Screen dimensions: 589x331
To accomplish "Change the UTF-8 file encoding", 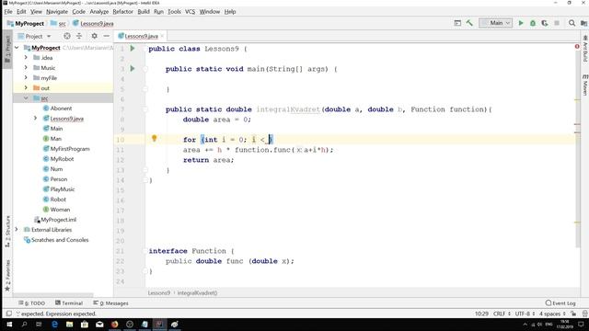I will [x=525, y=314].
